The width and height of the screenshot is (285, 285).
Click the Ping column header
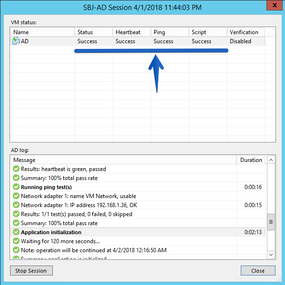tap(170, 32)
